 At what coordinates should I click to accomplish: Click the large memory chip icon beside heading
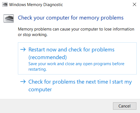point(9,18)
